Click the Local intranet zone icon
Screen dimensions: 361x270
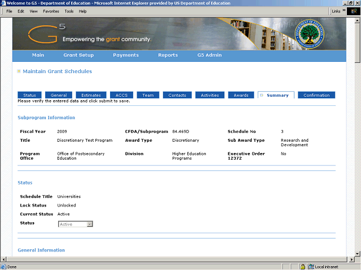(x=311, y=267)
